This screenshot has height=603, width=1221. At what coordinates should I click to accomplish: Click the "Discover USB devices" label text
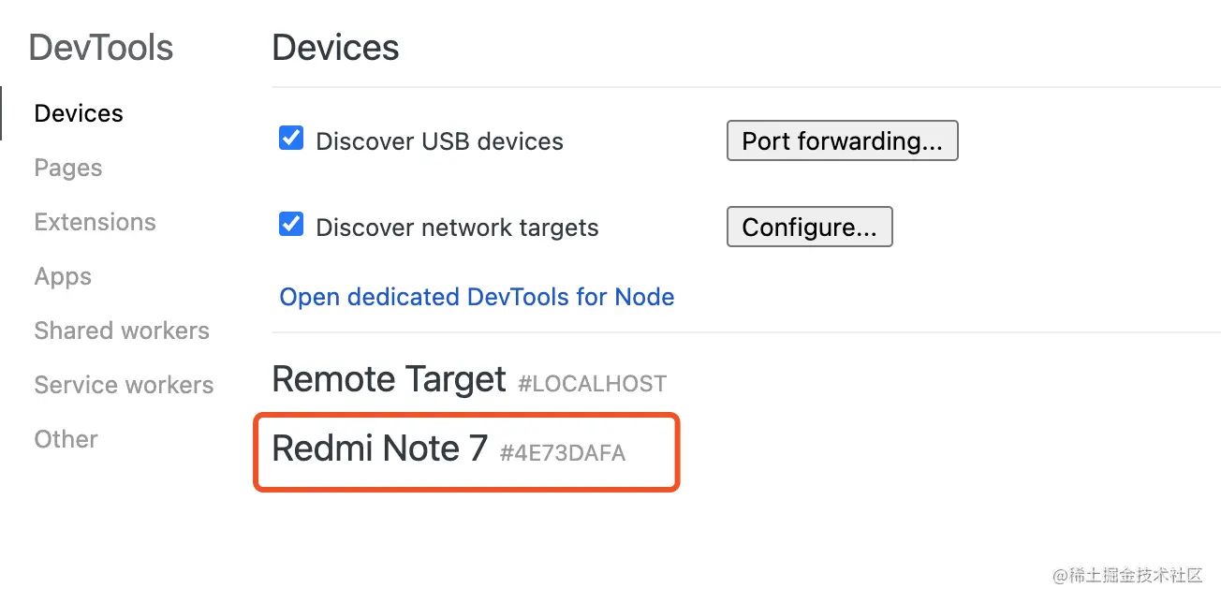point(439,141)
